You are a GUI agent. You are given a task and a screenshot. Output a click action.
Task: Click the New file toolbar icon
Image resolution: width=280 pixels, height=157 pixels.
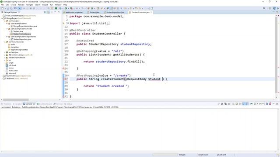(x=2, y=8)
